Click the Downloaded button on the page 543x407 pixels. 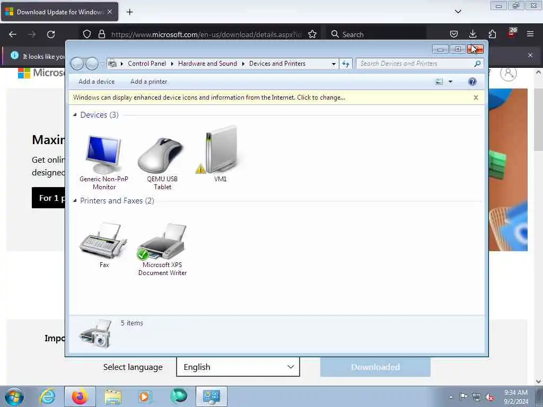[x=375, y=367]
